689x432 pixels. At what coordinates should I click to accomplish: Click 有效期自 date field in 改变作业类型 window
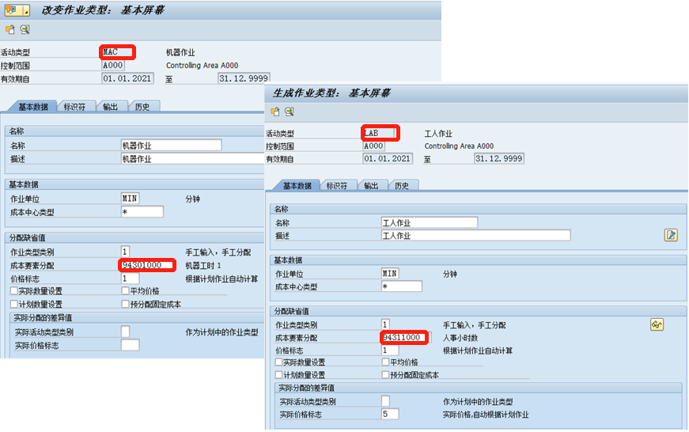tap(127, 78)
